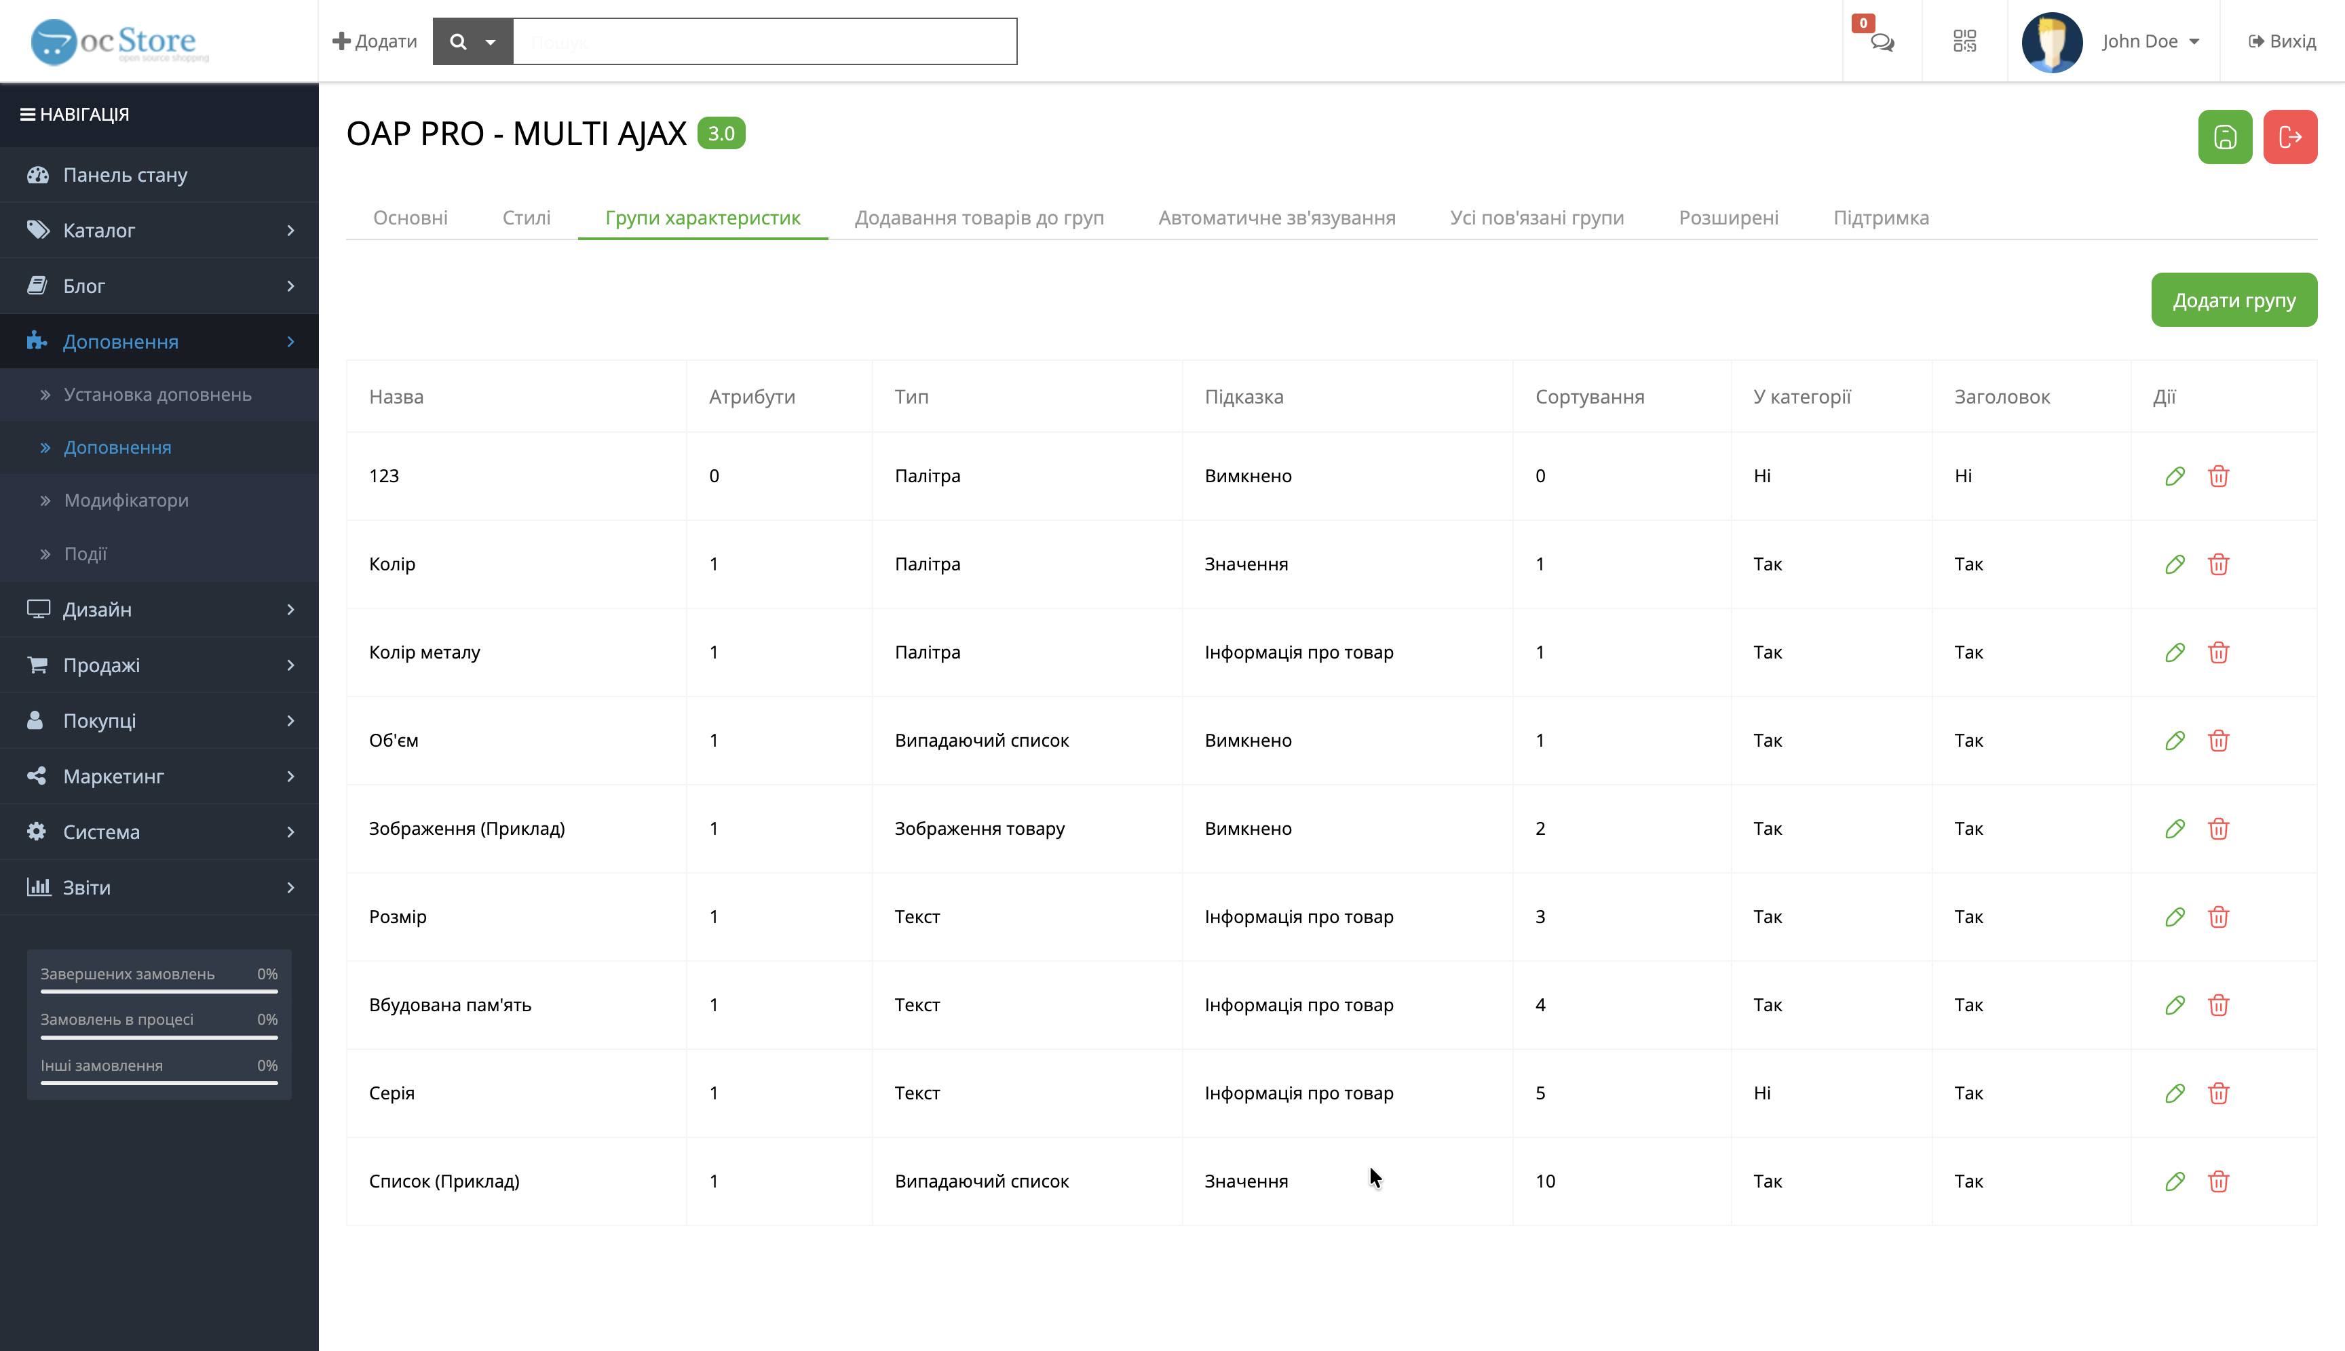Click the pencil icon for Розмір row
2345x1351 pixels.
click(2174, 917)
